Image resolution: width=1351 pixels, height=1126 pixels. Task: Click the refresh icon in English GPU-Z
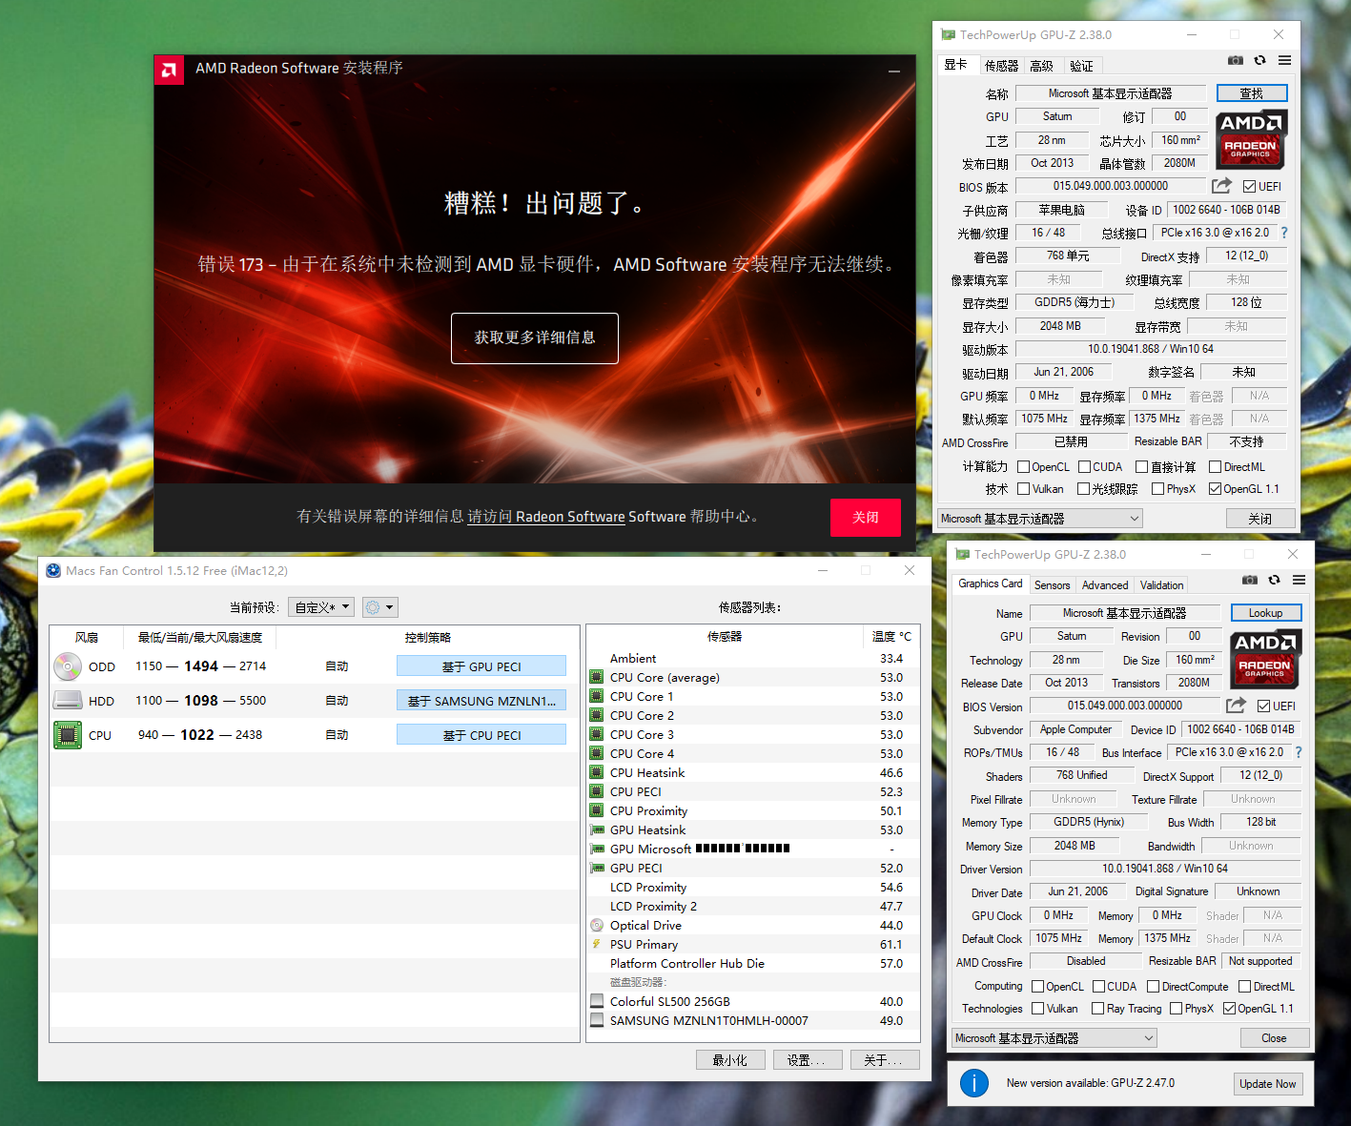tap(1274, 580)
